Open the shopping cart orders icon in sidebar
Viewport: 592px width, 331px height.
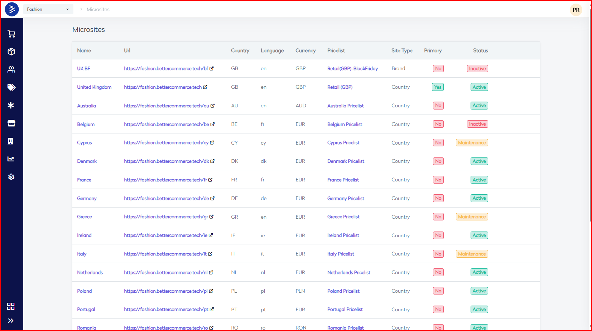coord(11,34)
